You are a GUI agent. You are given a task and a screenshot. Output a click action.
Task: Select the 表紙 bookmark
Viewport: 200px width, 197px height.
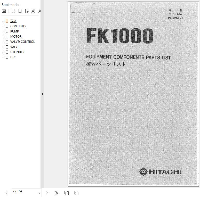(13, 21)
